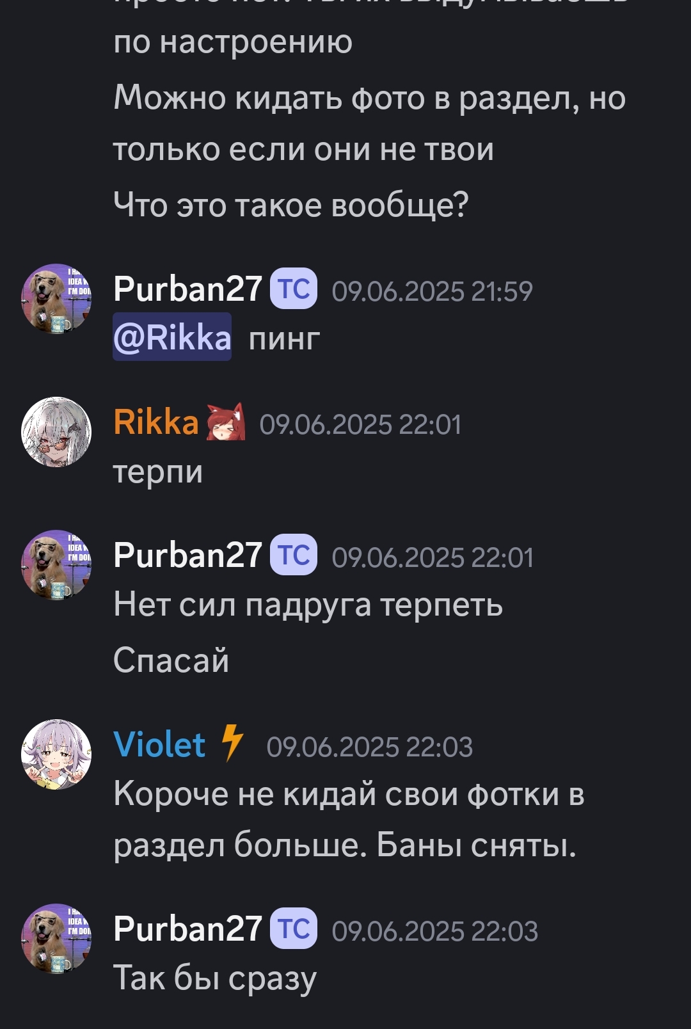Open Purban27's avatar on the 21:59 message
This screenshot has height=1029, width=691.
[56, 299]
